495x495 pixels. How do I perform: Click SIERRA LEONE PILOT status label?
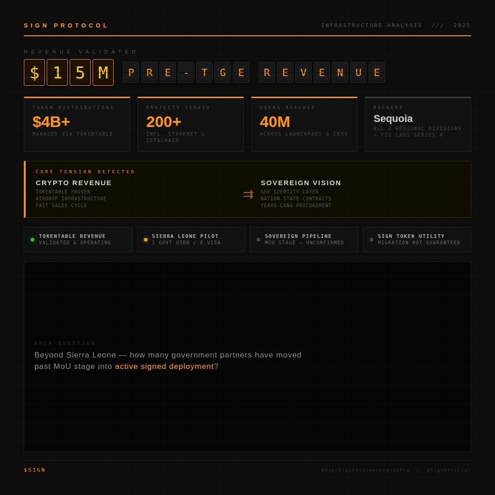185,236
